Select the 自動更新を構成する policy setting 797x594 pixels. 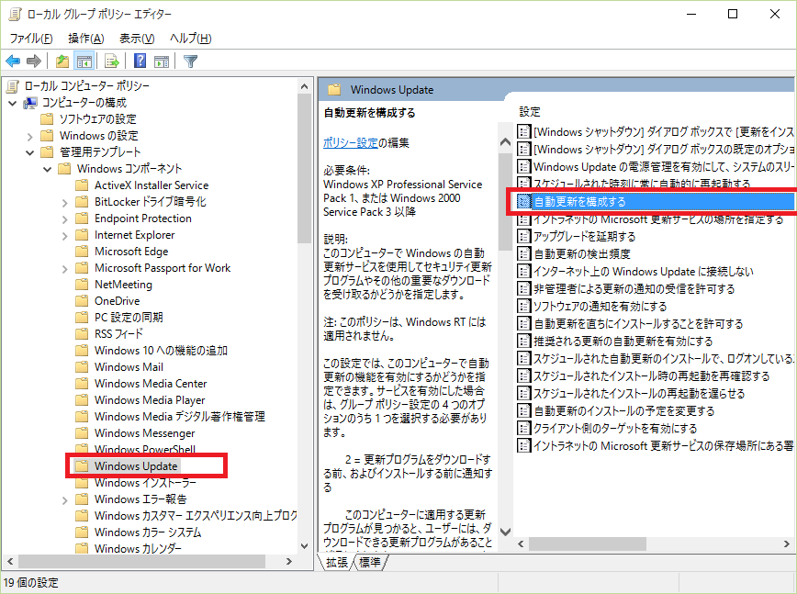[x=579, y=201]
